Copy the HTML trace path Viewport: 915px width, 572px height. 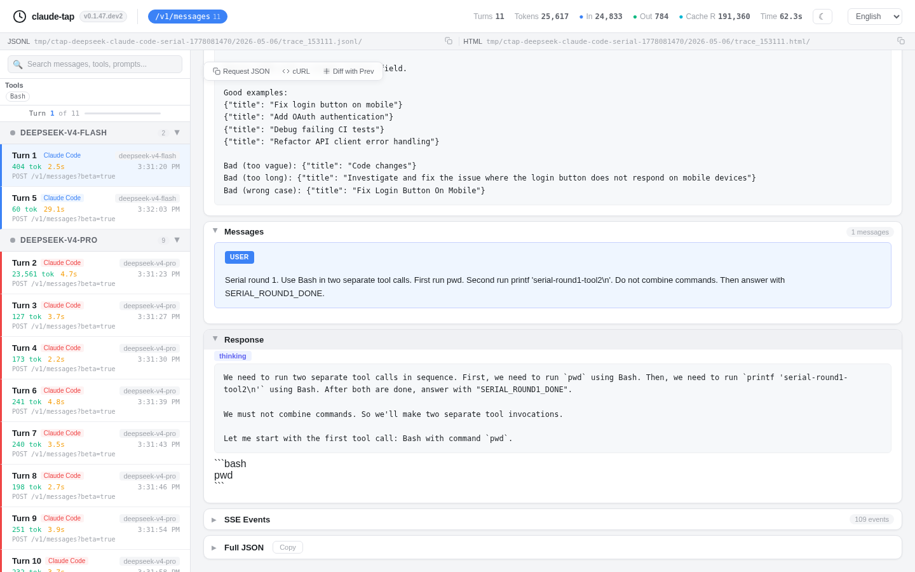pyautogui.click(x=901, y=41)
